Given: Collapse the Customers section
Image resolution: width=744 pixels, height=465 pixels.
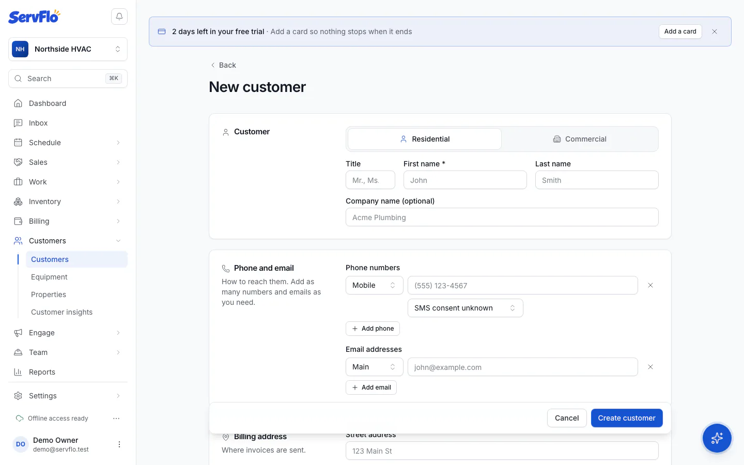Looking at the screenshot, I should 68,241.
